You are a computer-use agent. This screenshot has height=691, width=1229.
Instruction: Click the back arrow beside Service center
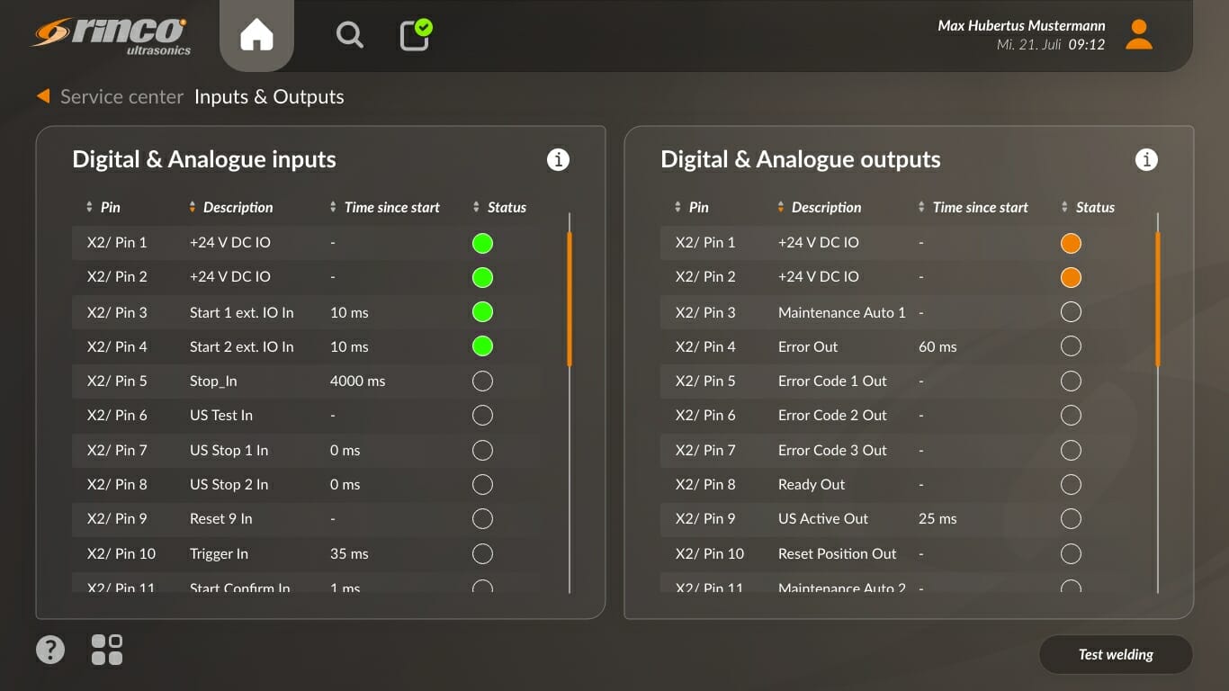point(43,96)
